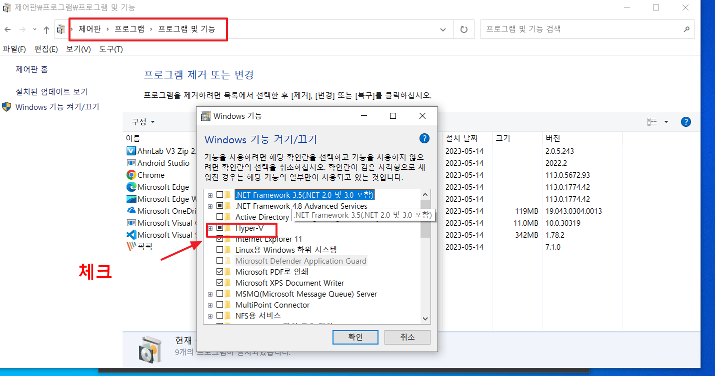Screen dimensions: 715x376
Task: Click the Hyper-V folder icon
Action: click(x=228, y=228)
